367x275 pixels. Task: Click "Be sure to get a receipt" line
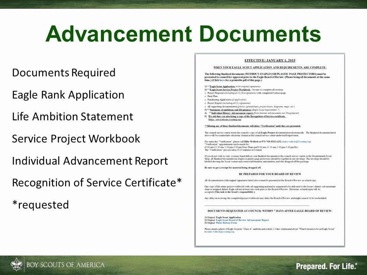pos(233,168)
